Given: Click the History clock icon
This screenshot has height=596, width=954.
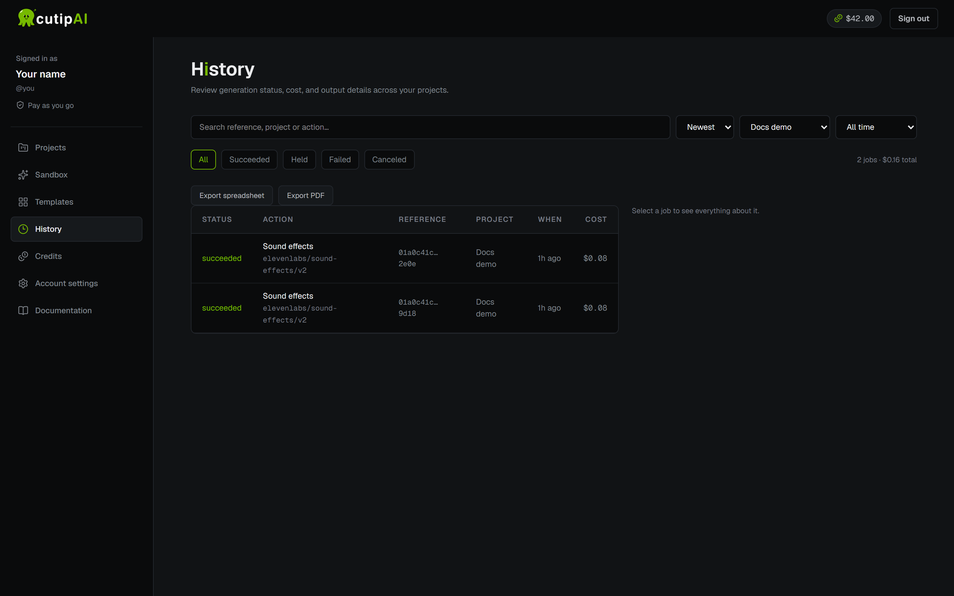Looking at the screenshot, I should click(23, 229).
